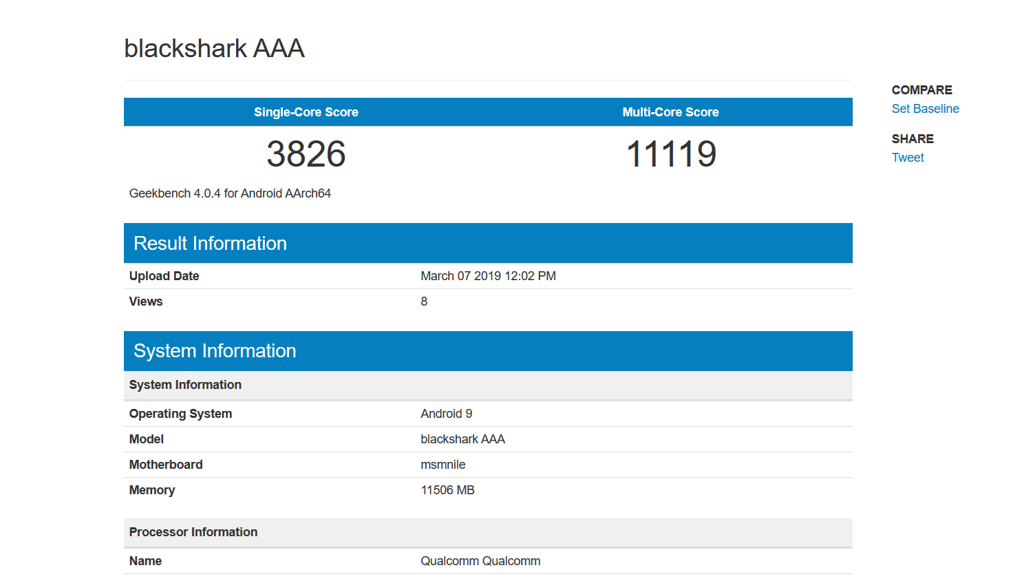
Task: Click the COMPARE sidebar heading
Action: [922, 90]
